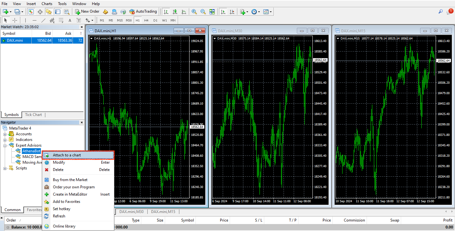The width and height of the screenshot is (455, 231).
Task: Tile chart windows icon
Action: tap(212, 12)
